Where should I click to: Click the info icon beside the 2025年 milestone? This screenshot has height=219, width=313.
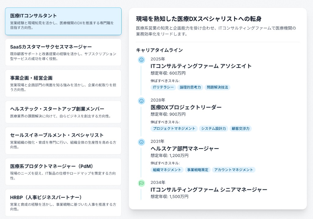(141, 59)
